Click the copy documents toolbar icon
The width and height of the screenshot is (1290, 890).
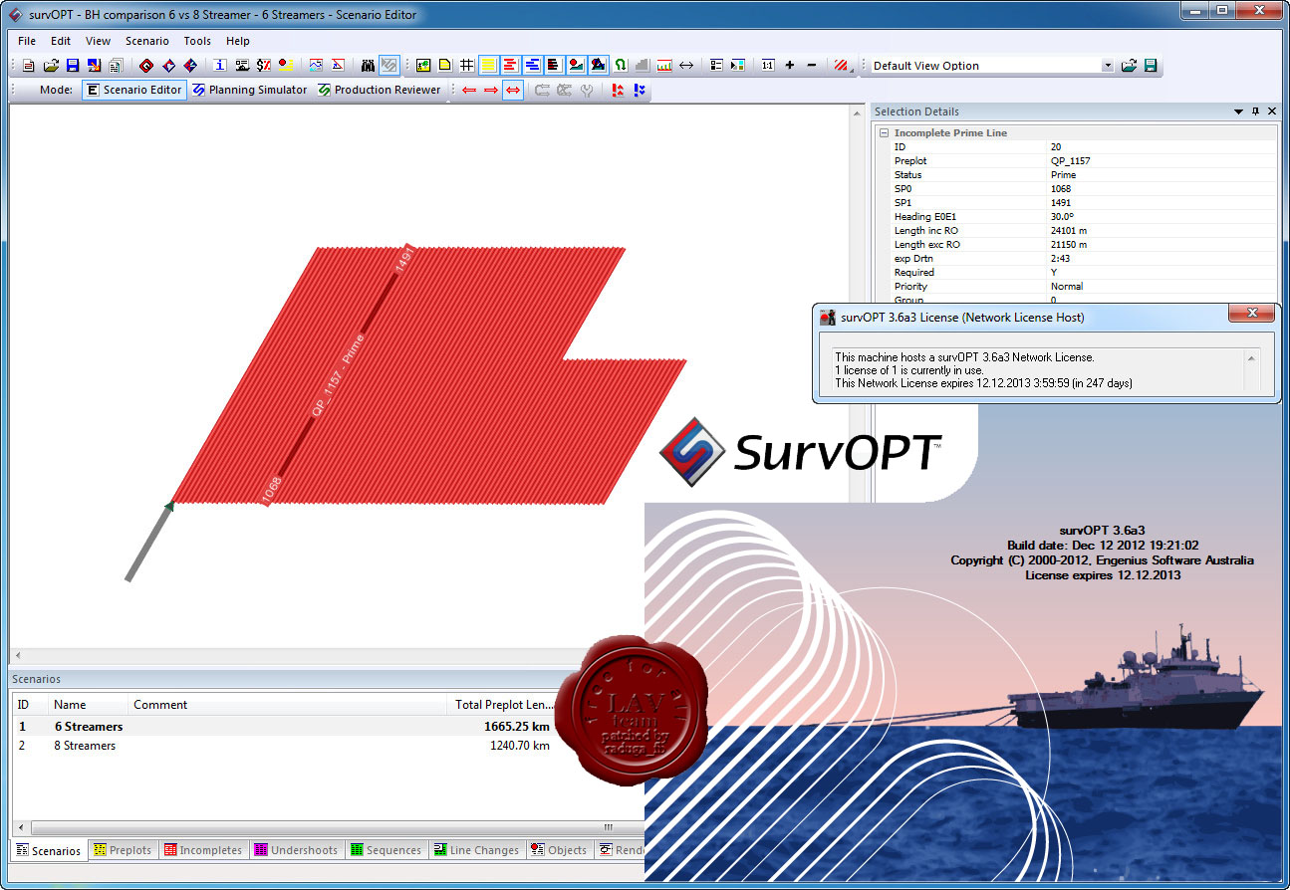pos(117,66)
